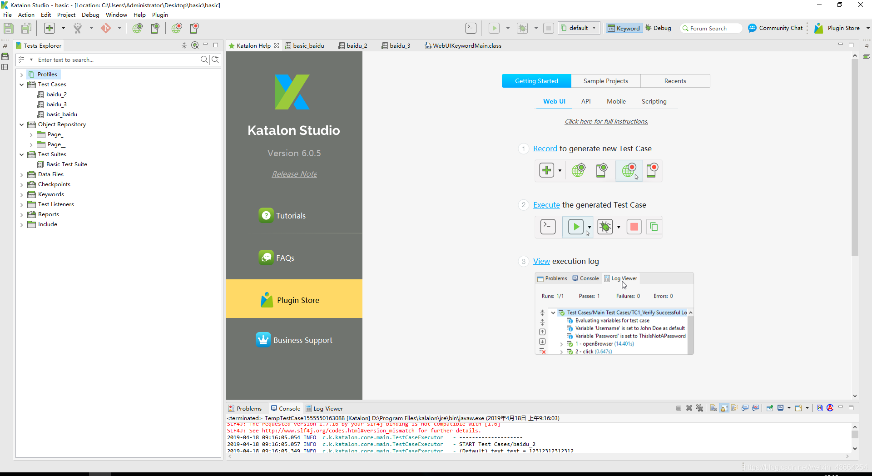The width and height of the screenshot is (872, 476).
Task: Switch to the basic_baidu editor tab
Action: point(304,45)
